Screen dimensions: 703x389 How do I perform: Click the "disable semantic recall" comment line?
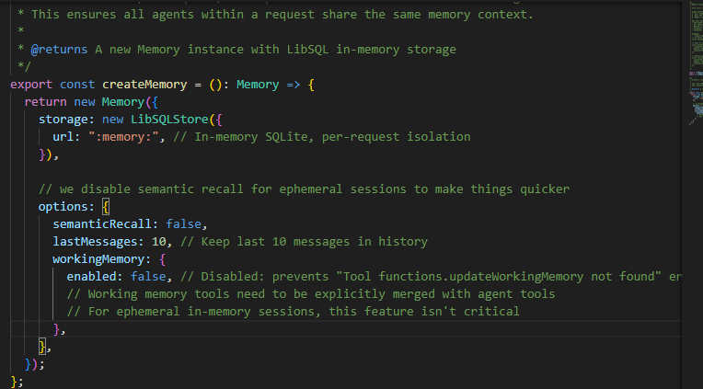point(304,189)
